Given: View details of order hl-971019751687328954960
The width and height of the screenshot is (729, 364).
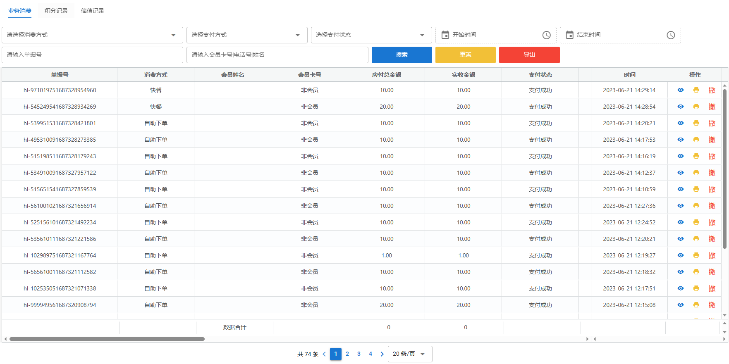Looking at the screenshot, I should tap(680, 90).
